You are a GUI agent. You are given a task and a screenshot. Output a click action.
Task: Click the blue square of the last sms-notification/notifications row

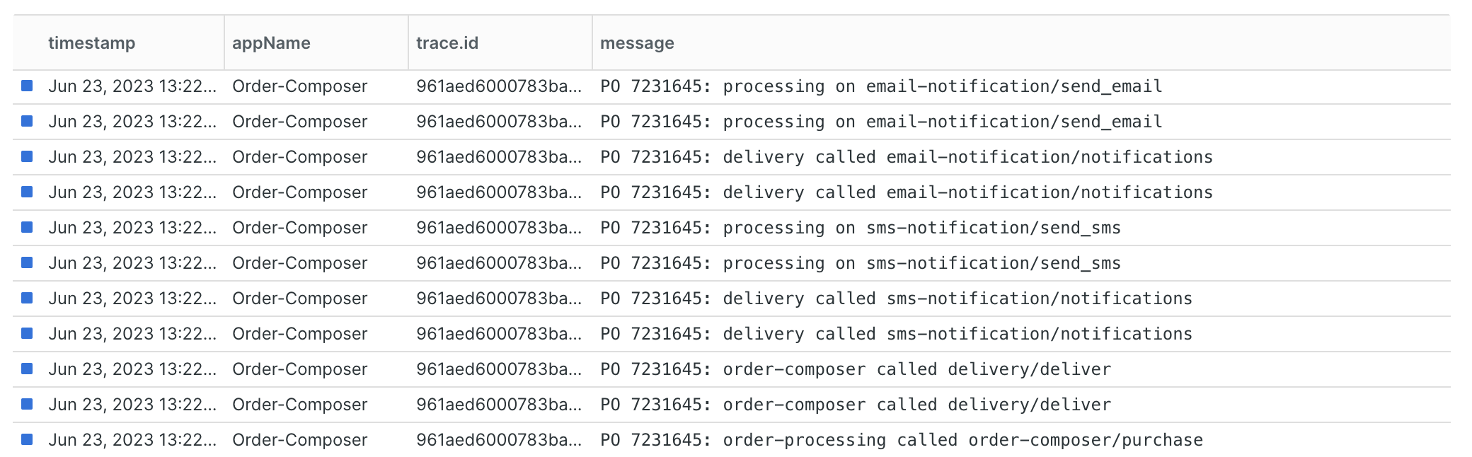click(27, 333)
